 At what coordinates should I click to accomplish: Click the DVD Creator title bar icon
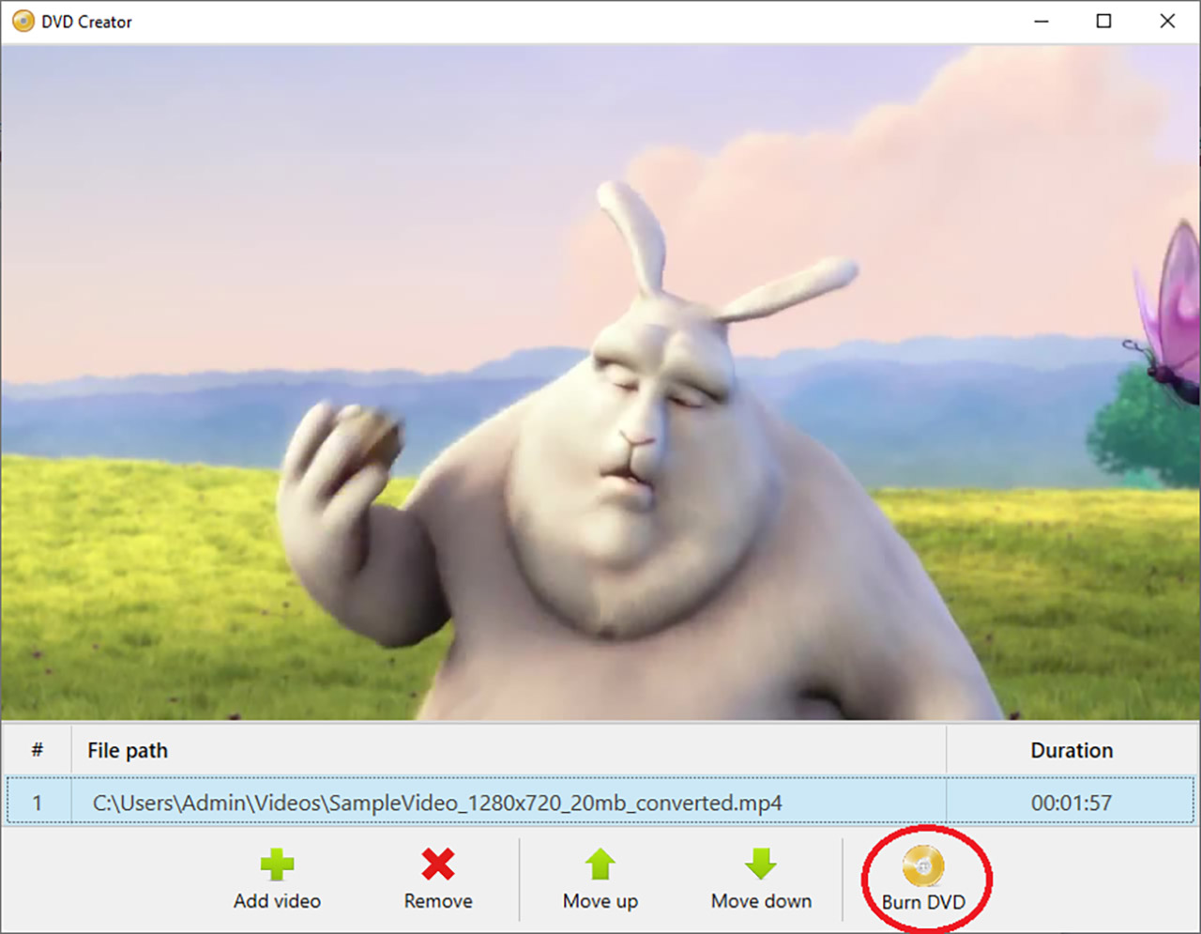(x=23, y=21)
